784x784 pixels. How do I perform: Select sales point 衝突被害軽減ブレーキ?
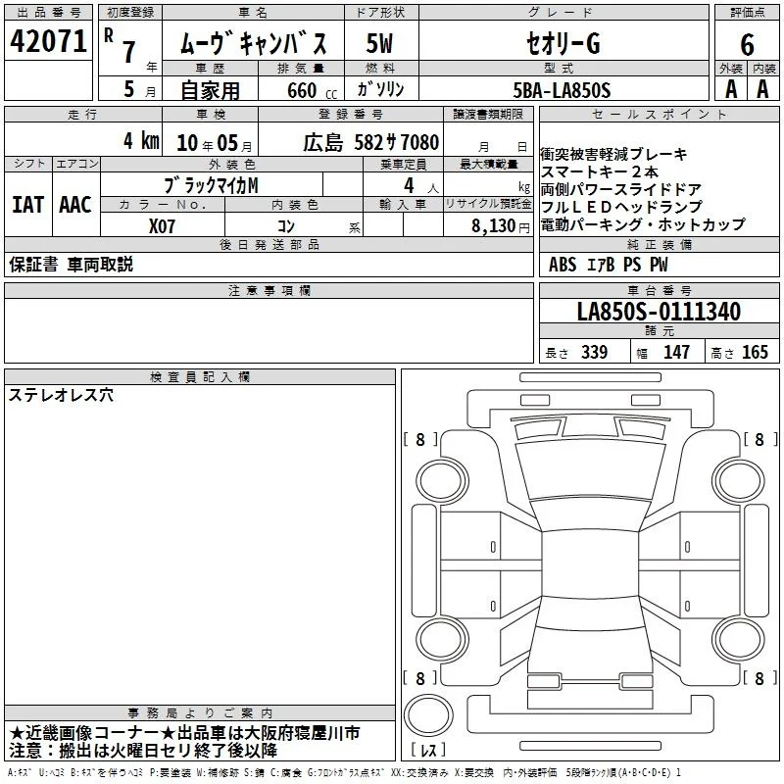614,154
